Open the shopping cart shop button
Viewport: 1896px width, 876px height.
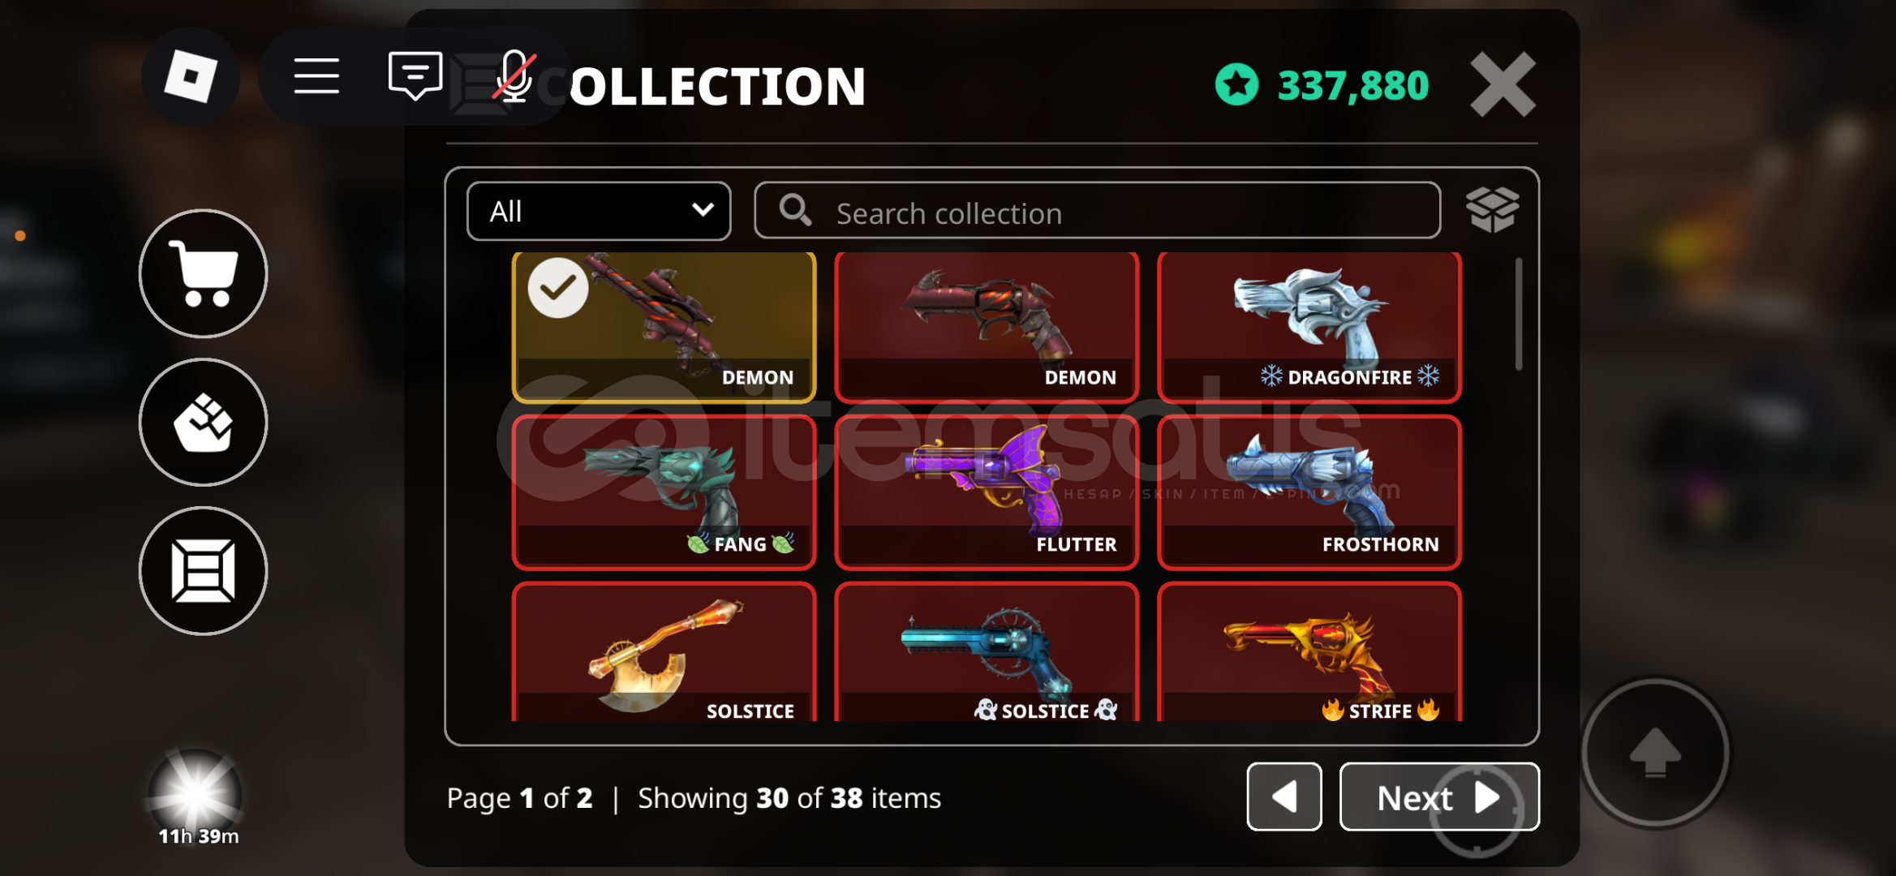click(x=203, y=273)
